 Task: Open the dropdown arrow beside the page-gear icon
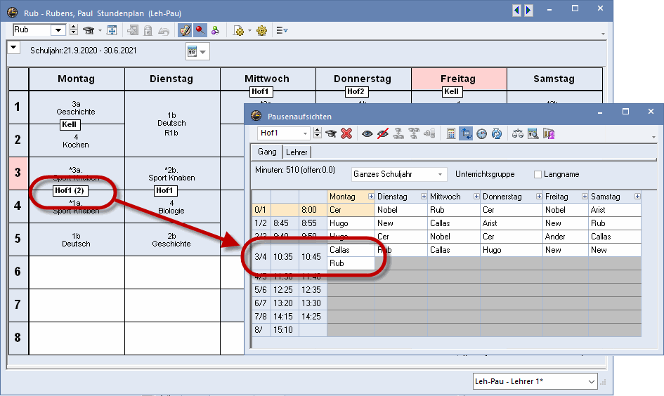click(x=250, y=30)
